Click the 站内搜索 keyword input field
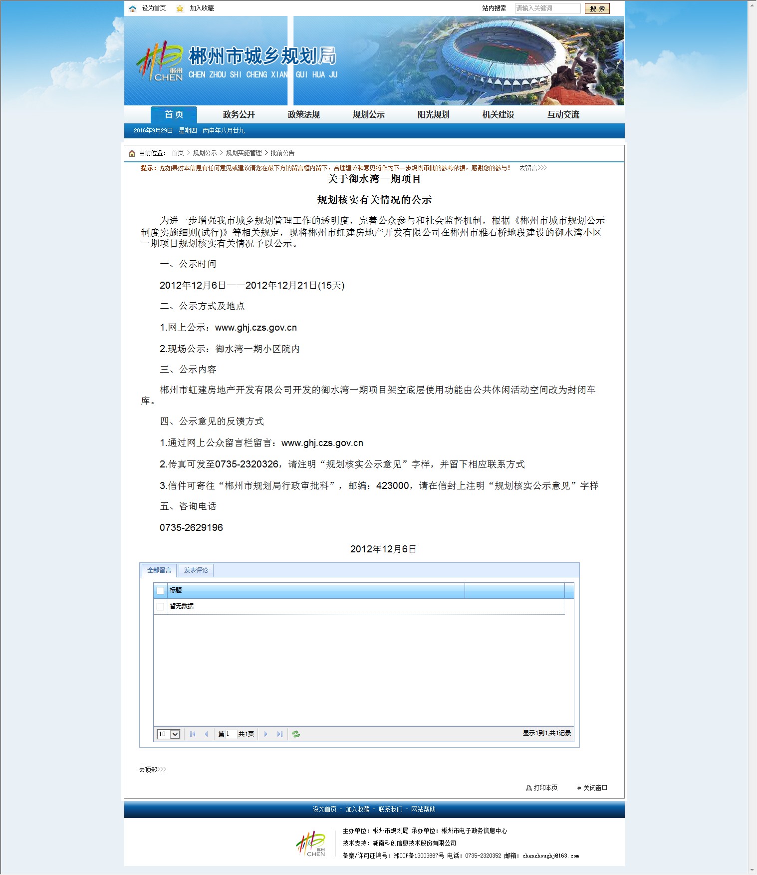757x875 pixels. coord(547,8)
